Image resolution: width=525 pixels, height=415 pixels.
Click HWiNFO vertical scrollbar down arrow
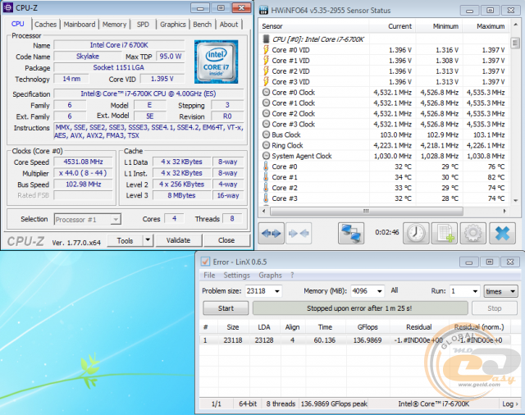[x=515, y=200]
